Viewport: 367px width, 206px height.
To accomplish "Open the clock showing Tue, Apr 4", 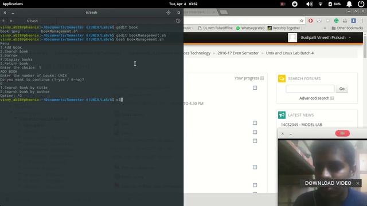I will [x=183, y=4].
